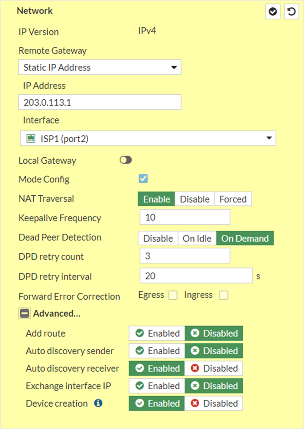The image size is (304, 429).
Task: Set Add route to Enabled
Action: pyautogui.click(x=157, y=333)
